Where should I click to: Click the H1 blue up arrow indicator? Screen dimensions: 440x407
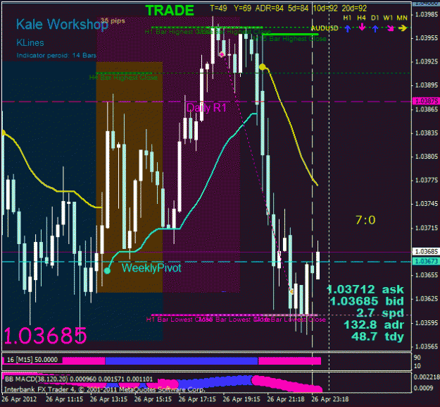(347, 28)
